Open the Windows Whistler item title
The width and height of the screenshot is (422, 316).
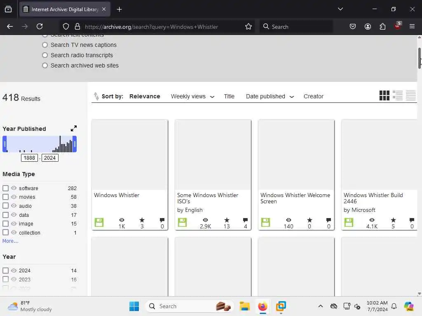pyautogui.click(x=117, y=195)
